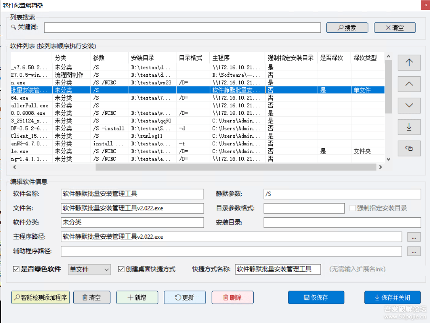The image size is (430, 323).
Task: Focus the 关键词 search input field
Action: [x=183, y=28]
